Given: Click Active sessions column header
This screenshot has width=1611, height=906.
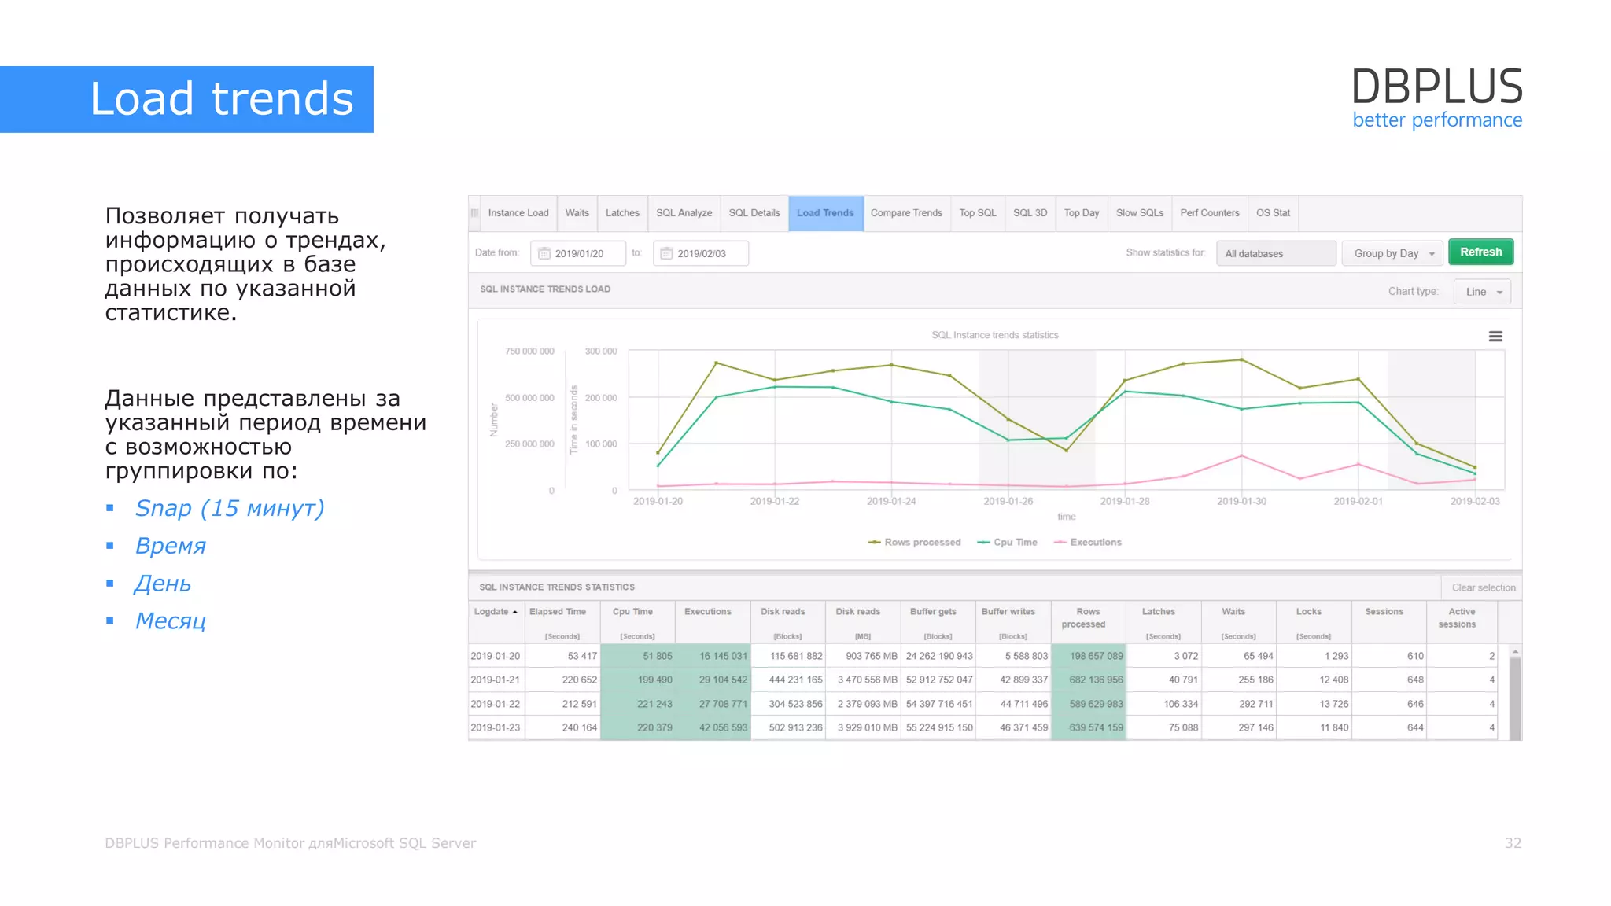Looking at the screenshot, I should pyautogui.click(x=1462, y=622).
